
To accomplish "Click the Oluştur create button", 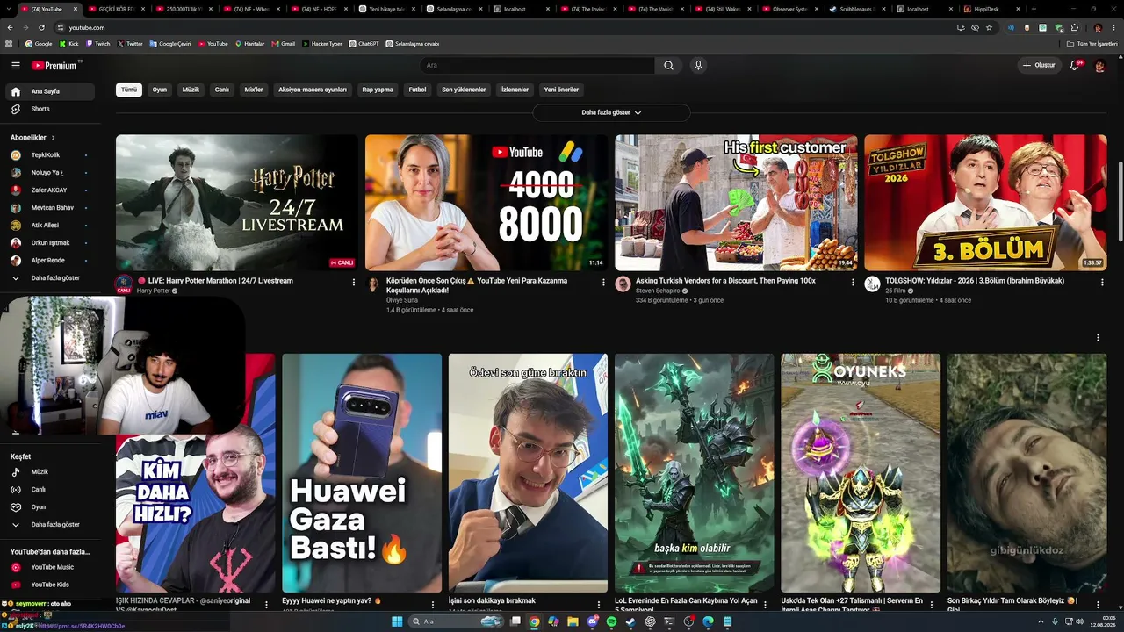I will point(1039,65).
